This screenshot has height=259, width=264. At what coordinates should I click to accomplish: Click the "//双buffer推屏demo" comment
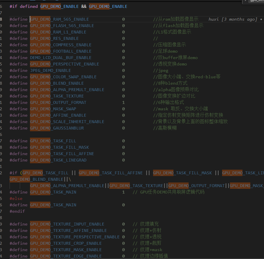point(176,58)
